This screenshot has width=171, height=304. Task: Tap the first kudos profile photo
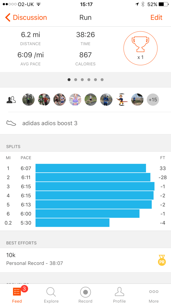28,100
